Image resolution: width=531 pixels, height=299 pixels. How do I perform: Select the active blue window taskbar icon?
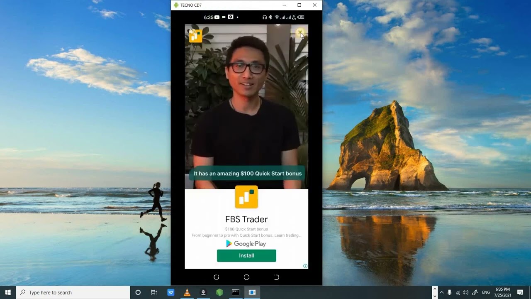pyautogui.click(x=252, y=292)
